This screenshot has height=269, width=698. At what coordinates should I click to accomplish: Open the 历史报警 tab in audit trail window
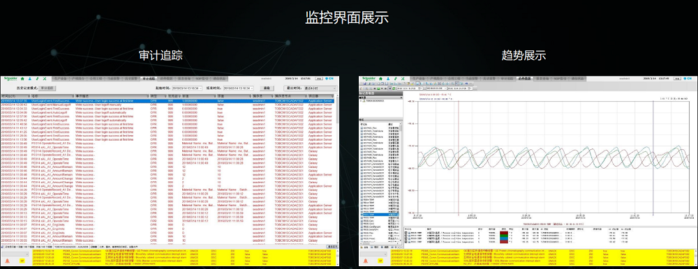(131, 79)
